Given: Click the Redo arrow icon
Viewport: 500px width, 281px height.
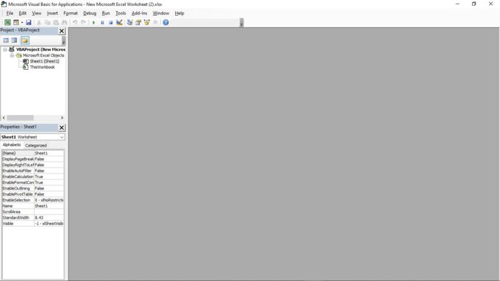Looking at the screenshot, I should (x=83, y=22).
